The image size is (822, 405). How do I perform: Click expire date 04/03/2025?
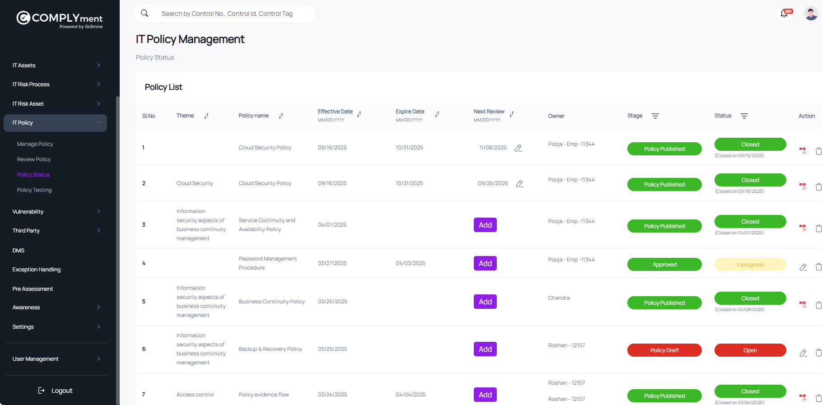click(x=411, y=263)
